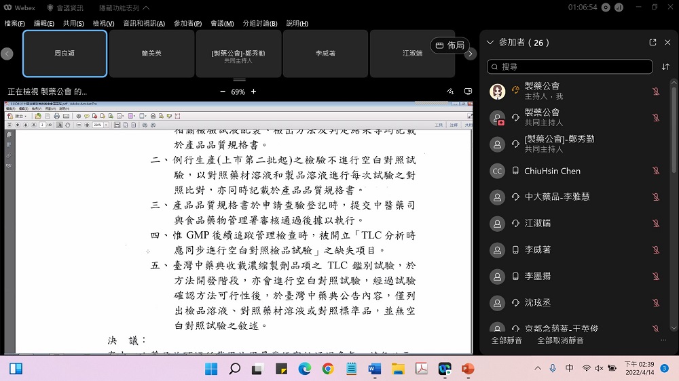Unmute 製藥公會 共同主持人 microphone
679x381 pixels.
pos(656,118)
